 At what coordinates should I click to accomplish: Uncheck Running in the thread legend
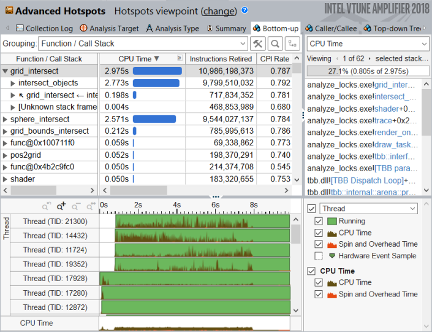[x=319, y=221]
